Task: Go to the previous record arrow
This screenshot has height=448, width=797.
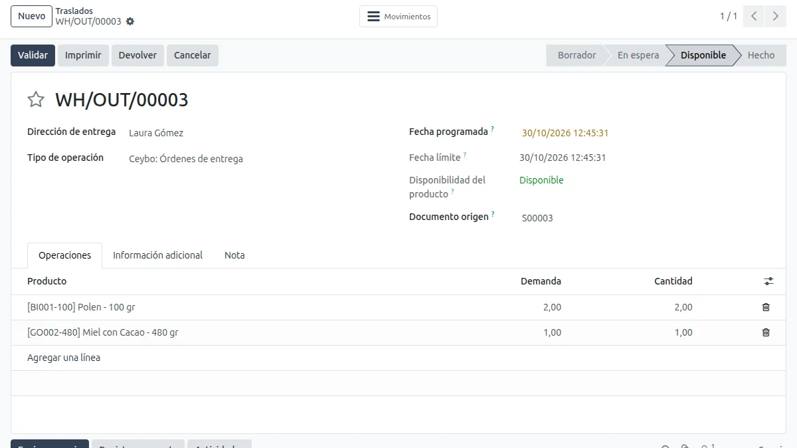Action: 754,17
